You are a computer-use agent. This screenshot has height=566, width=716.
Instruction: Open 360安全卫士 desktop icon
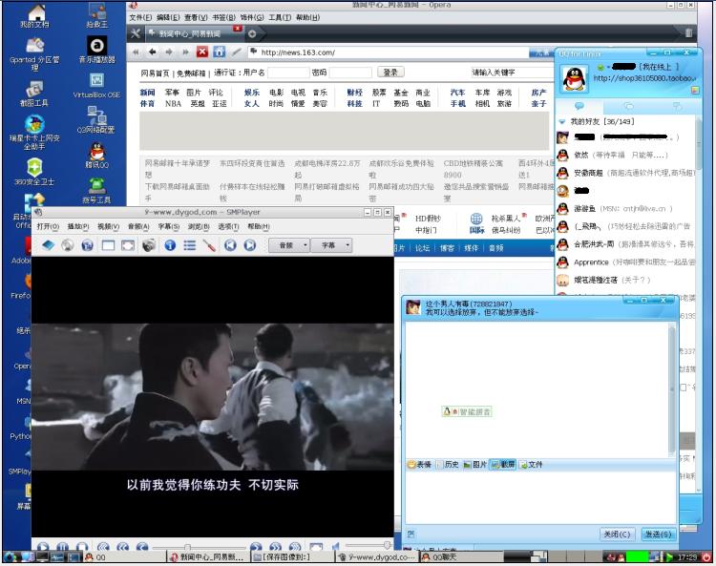(34, 172)
